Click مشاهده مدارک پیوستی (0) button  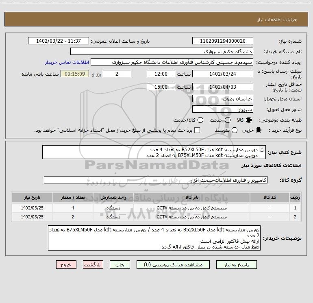tap(173, 265)
